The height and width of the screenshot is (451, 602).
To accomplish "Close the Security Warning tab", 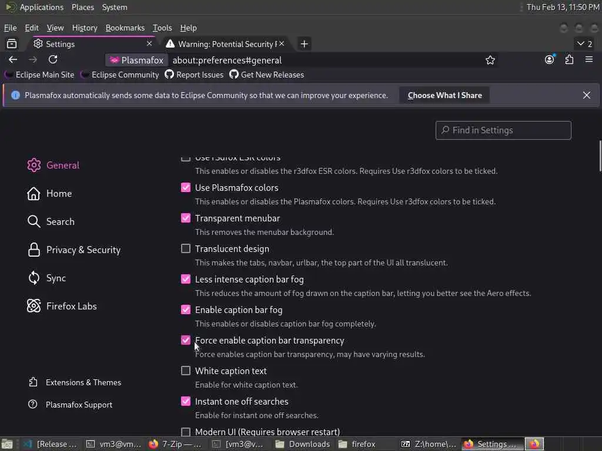I will (x=282, y=43).
